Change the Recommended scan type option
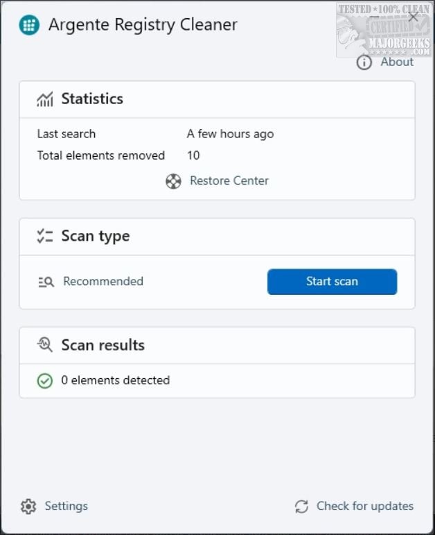Screen dimensions: 435x535 tap(103, 281)
